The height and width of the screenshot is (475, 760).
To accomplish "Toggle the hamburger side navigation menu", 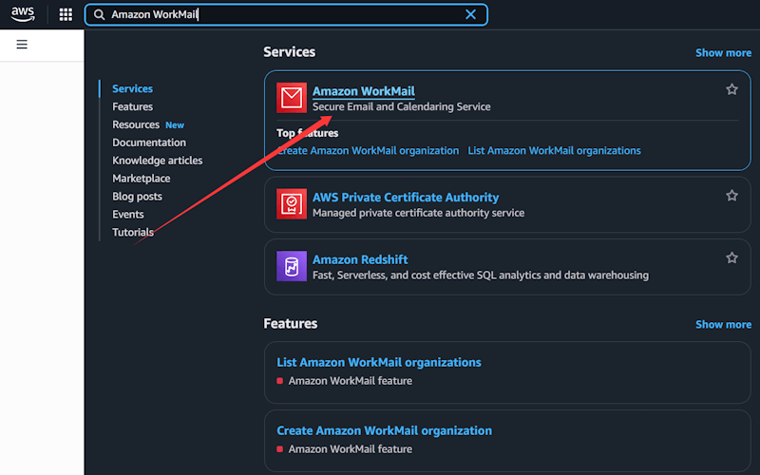I will (x=22, y=45).
